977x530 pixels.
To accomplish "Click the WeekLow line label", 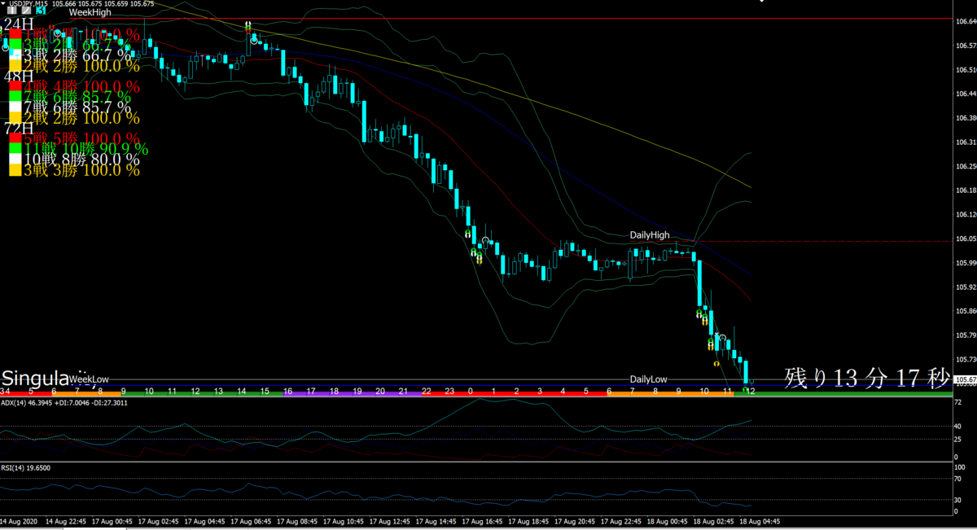I will click(x=89, y=379).
